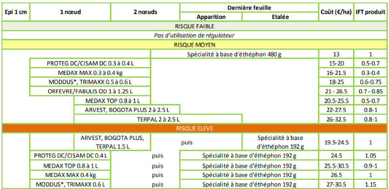389x189 pixels.
Task: Click IFT '0.8-1' in the TERPAL 2 à 2.5 L row
Action: 371,119
